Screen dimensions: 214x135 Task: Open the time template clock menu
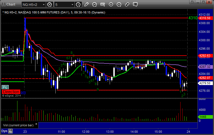click(78, 4)
